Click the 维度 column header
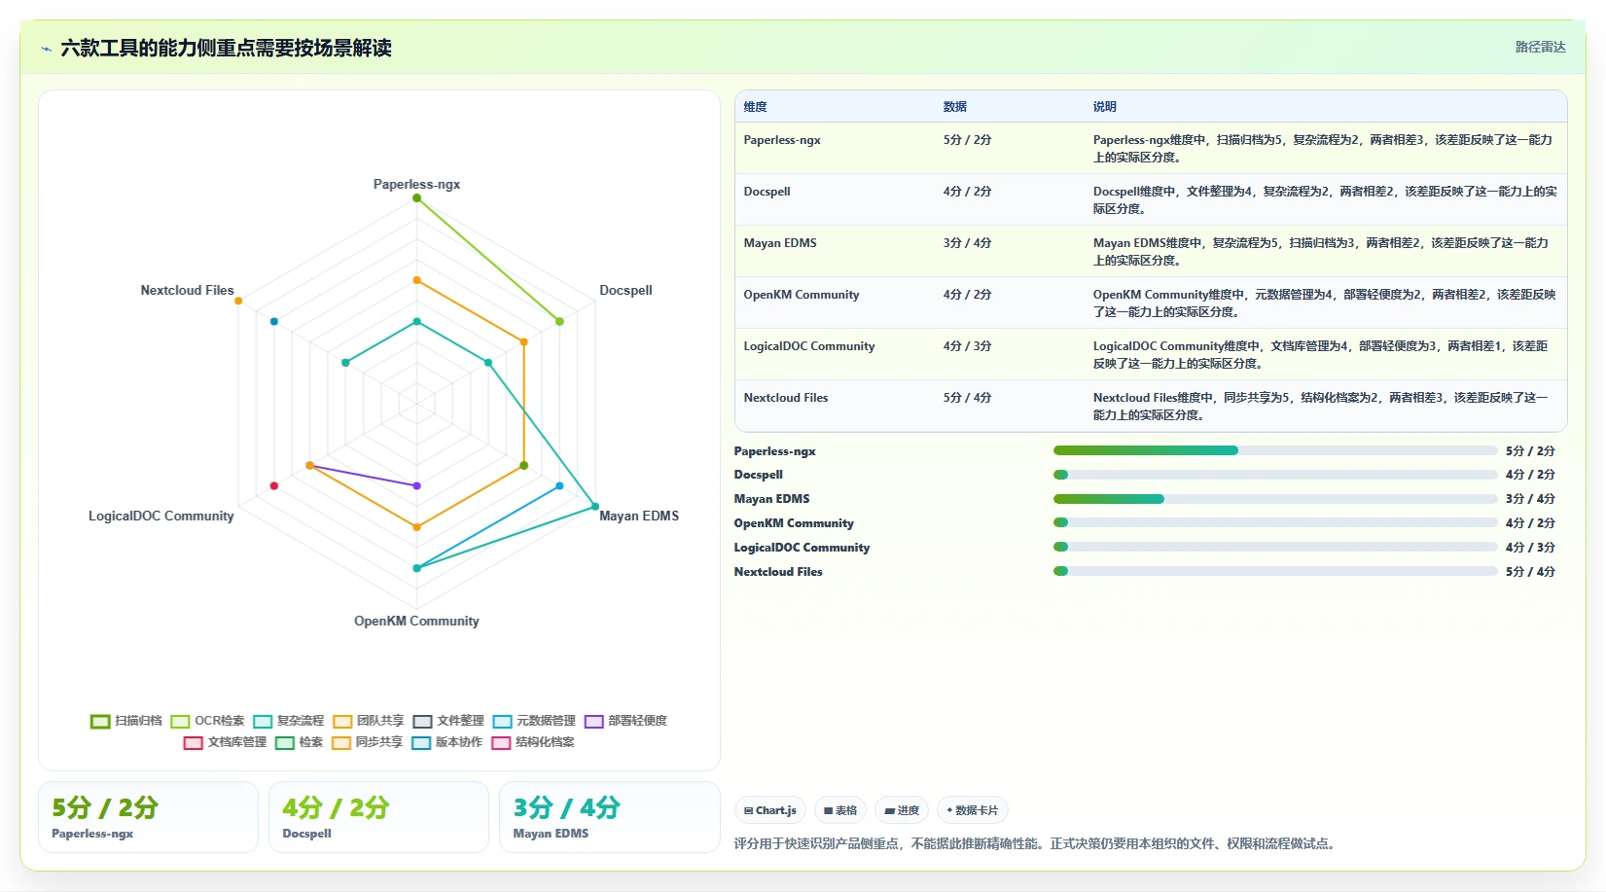 coord(755,107)
